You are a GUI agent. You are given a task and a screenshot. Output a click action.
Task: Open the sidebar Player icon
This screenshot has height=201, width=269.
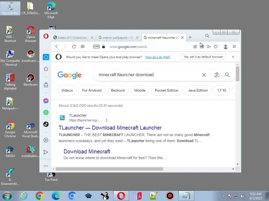click(x=46, y=140)
